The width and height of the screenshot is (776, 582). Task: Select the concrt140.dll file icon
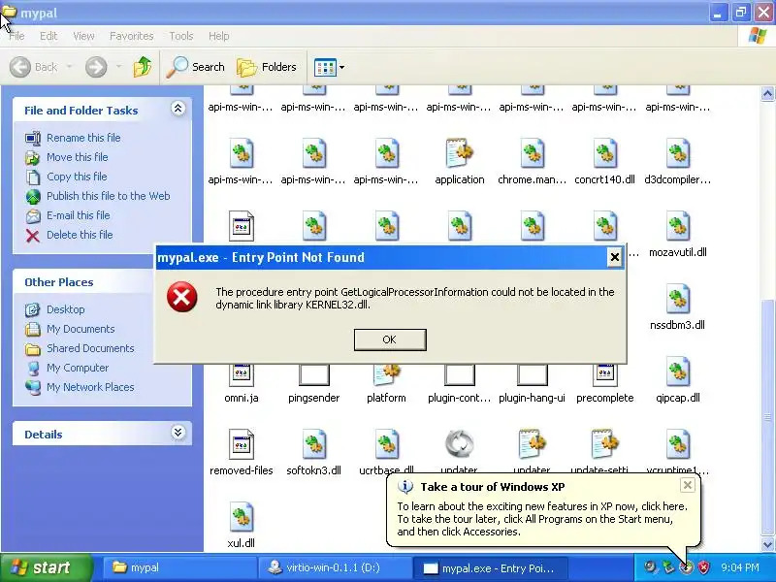[605, 153]
